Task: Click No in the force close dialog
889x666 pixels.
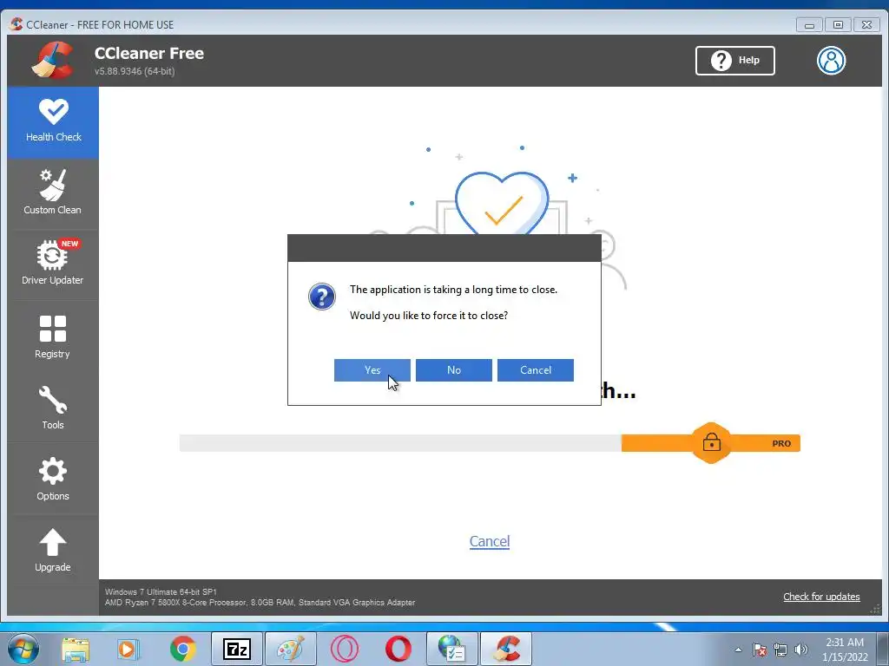Action: (x=453, y=369)
